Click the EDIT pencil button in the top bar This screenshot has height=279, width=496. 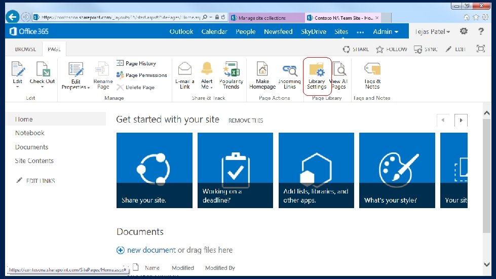455,49
